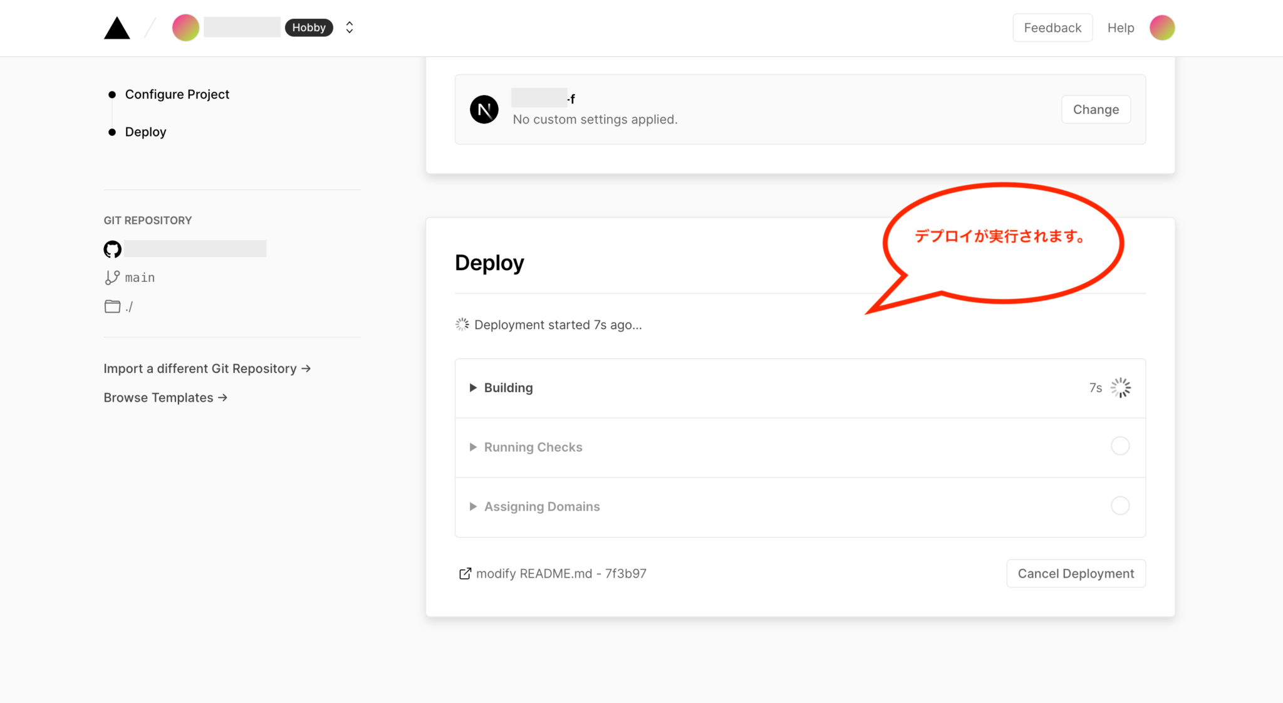Click the Building step spinner icon

click(x=1120, y=388)
